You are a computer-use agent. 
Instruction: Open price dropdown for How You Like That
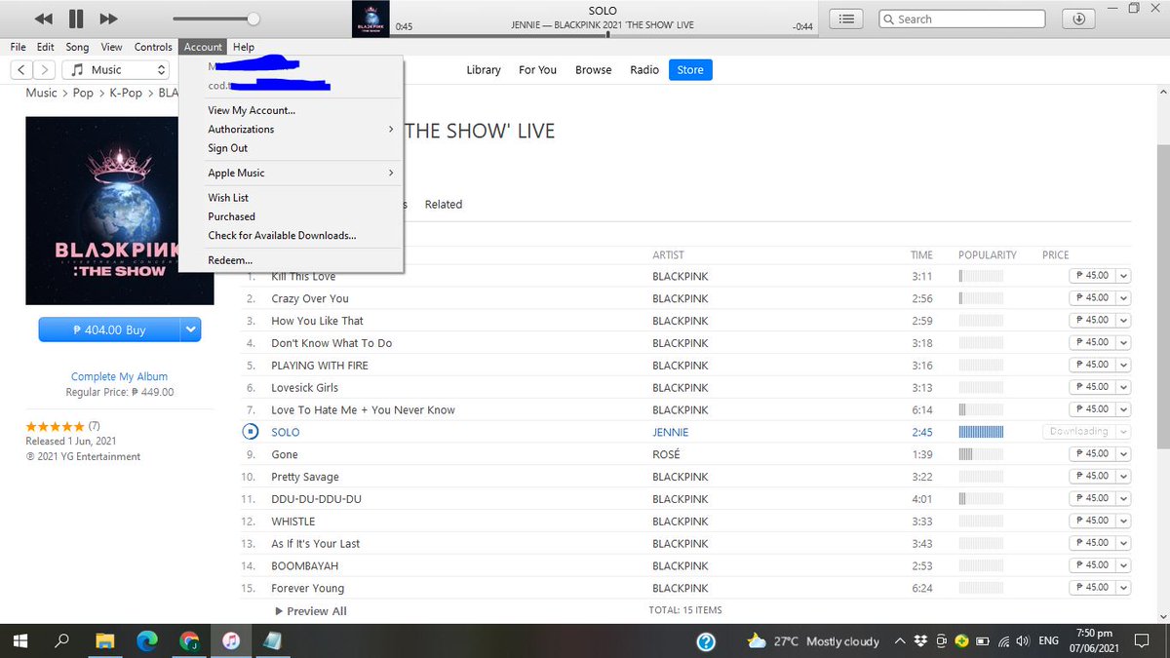(1123, 321)
